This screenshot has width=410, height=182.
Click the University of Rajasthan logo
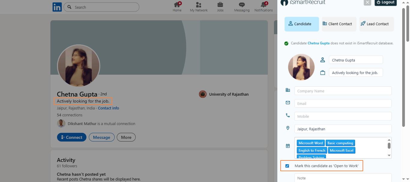[203, 94]
